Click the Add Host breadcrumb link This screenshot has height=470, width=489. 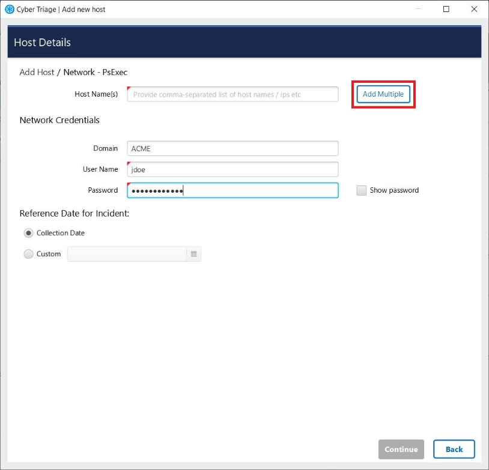pos(37,72)
